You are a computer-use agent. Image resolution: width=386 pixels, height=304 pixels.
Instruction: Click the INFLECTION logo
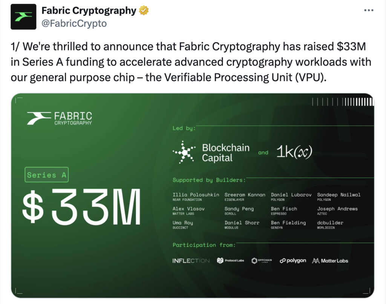pyautogui.click(x=191, y=261)
